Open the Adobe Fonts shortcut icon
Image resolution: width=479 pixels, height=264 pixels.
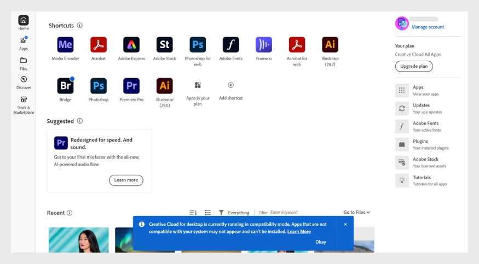pyautogui.click(x=230, y=45)
